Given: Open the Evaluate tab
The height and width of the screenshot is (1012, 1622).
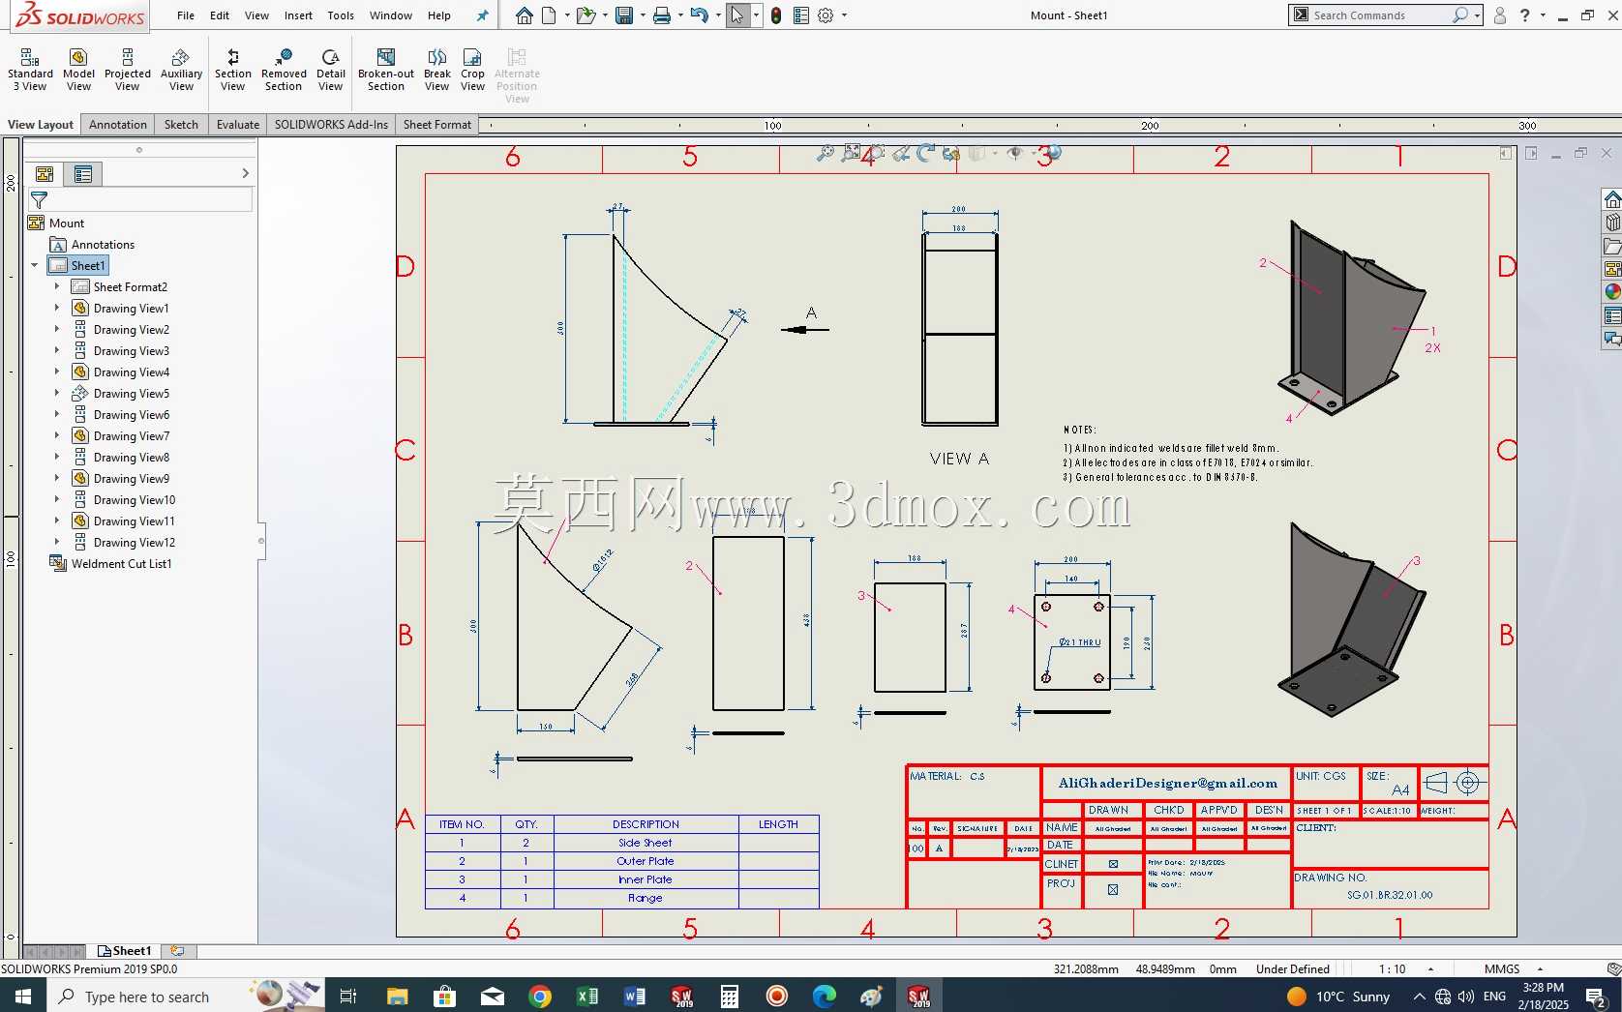Looking at the screenshot, I should pos(238,124).
